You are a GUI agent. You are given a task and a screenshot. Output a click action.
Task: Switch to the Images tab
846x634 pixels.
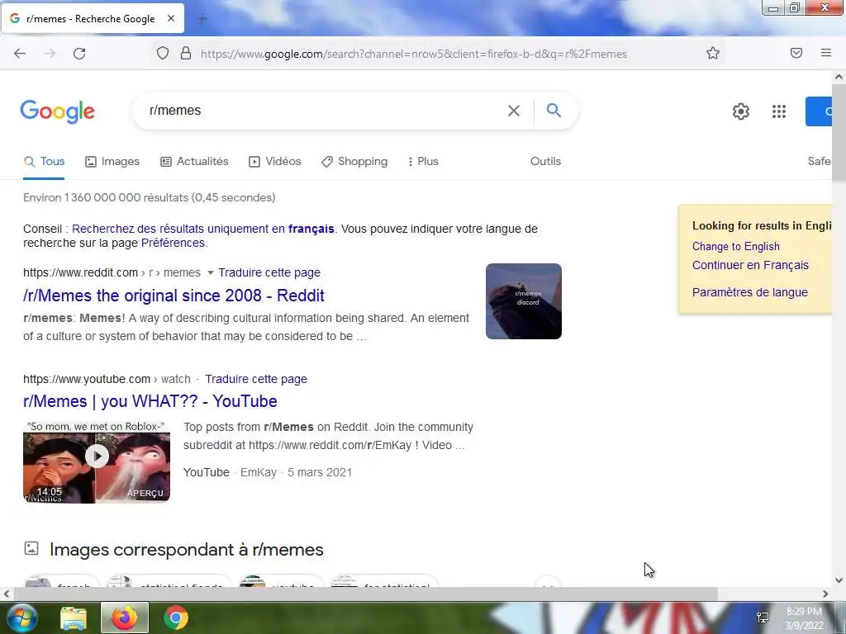pos(112,161)
